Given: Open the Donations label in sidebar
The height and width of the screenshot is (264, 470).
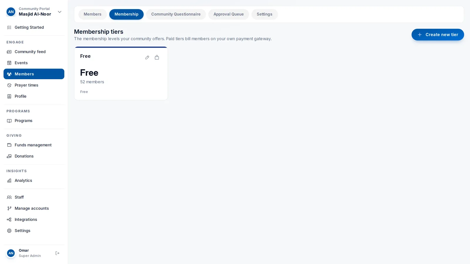Looking at the screenshot, I should click(24, 156).
